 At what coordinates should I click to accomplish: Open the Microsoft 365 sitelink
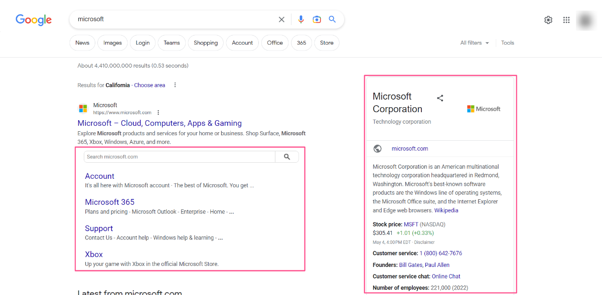[x=110, y=202]
